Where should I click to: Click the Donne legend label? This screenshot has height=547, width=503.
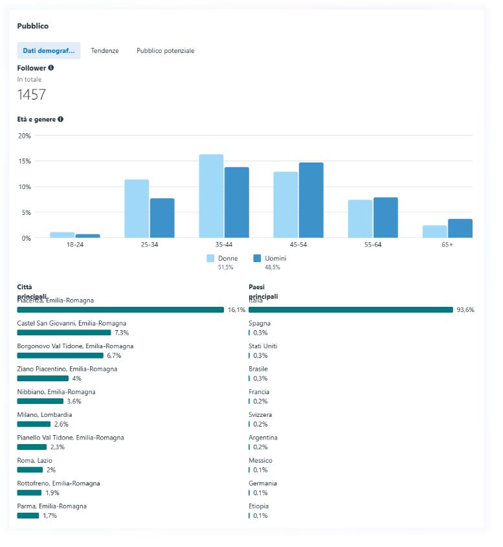[x=228, y=258]
